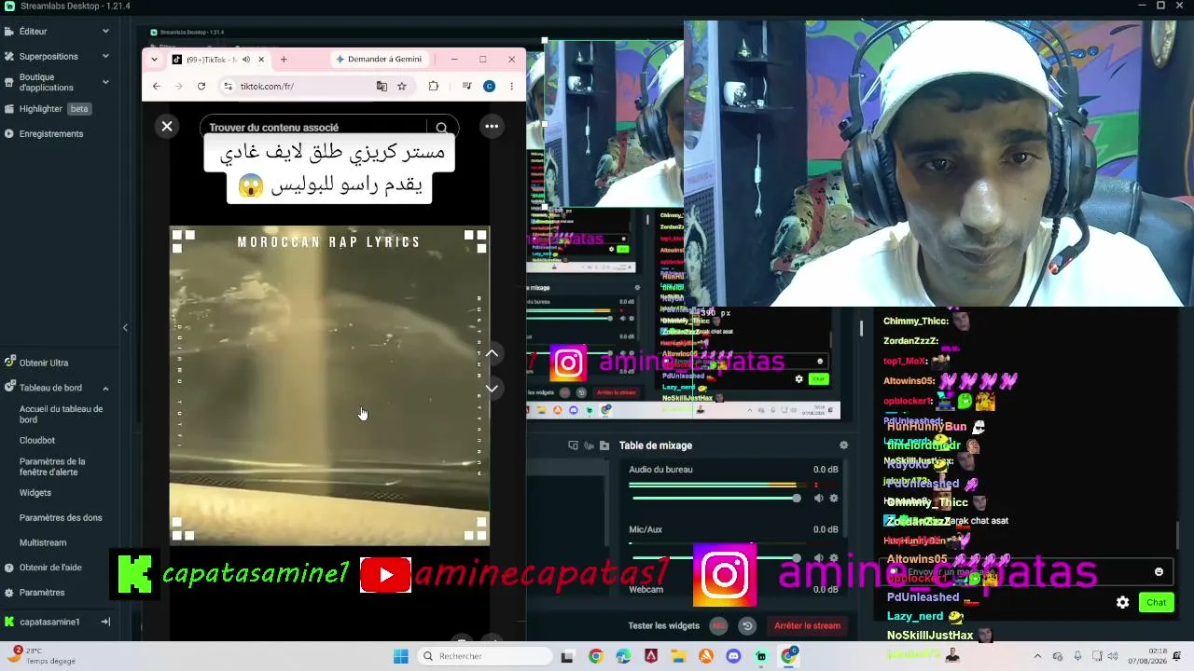Viewport: 1194px width, 671px height.
Task: Reload the TikTok page
Action: coord(201,87)
